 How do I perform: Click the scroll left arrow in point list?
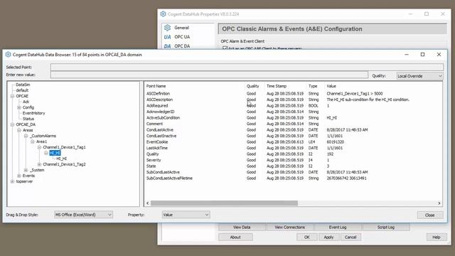point(148,203)
